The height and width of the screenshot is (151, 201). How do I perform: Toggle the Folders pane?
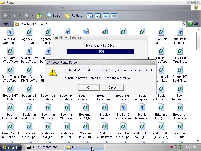point(74,16)
